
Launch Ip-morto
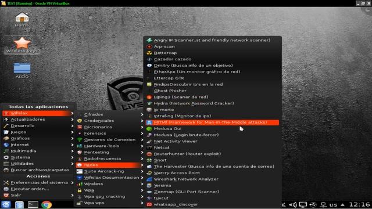tap(212, 110)
